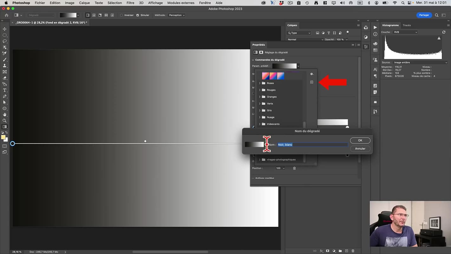Select the Histogramme tab
Image resolution: width=451 pixels, height=254 pixels.
(390, 25)
